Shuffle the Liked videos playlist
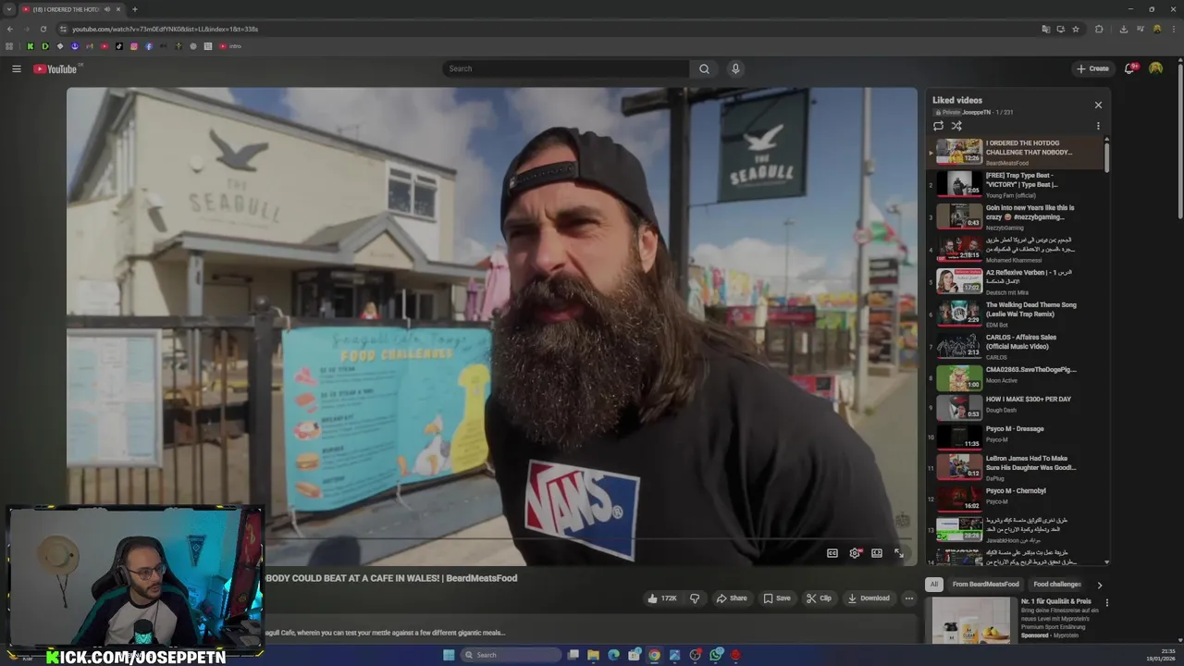 click(x=956, y=126)
